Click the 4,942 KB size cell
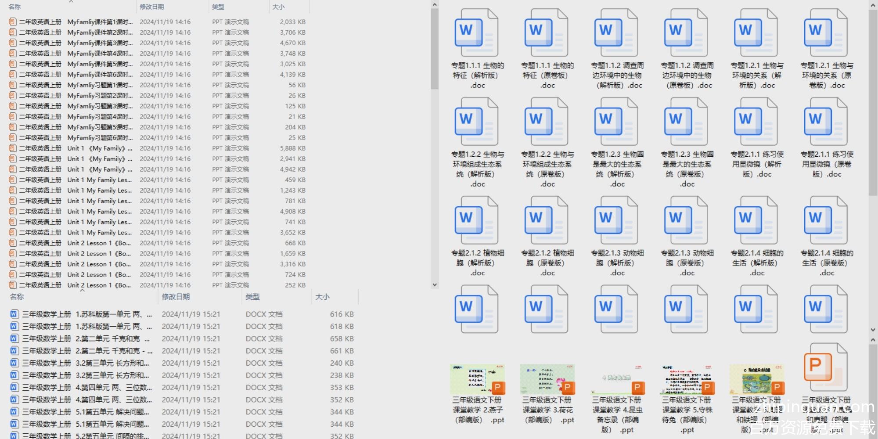This screenshot has height=439, width=878. [x=292, y=169]
